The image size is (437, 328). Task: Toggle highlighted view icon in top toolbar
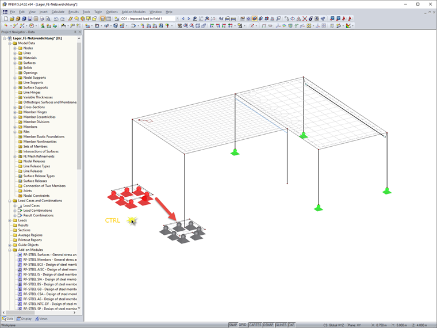255,18
